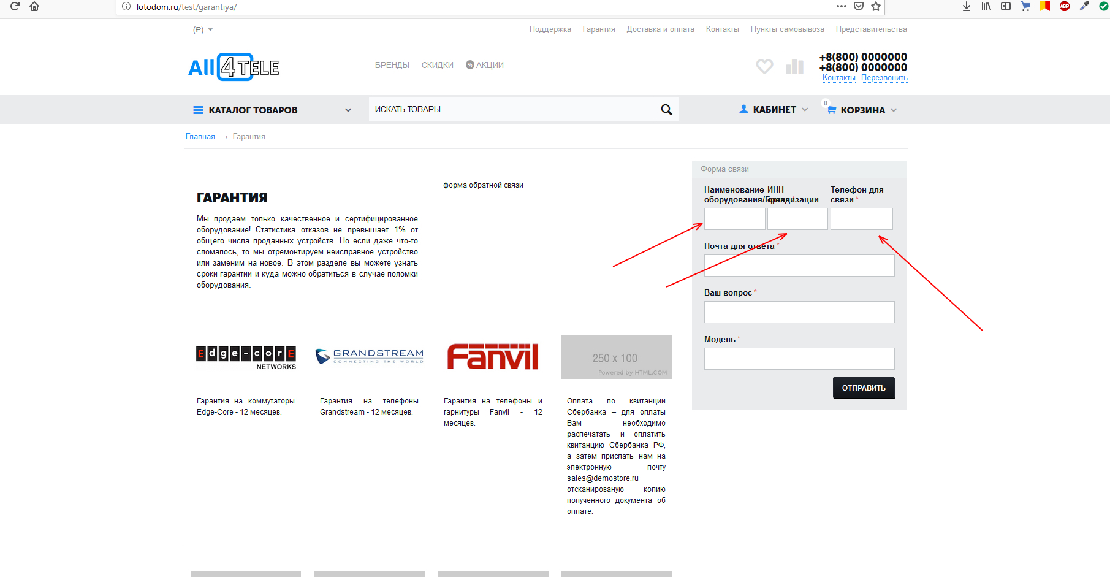Click the search magnifier icon
This screenshot has height=577, width=1110.
click(666, 110)
